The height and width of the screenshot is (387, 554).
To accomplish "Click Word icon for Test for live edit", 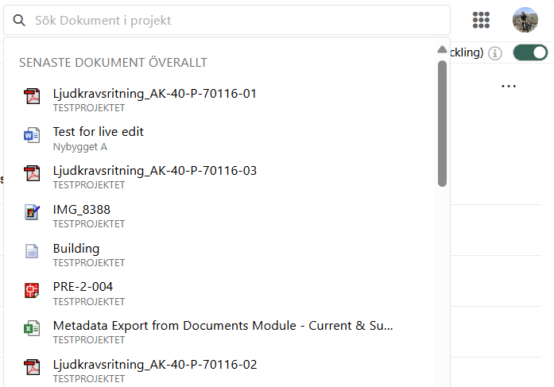I will pyautogui.click(x=32, y=135).
